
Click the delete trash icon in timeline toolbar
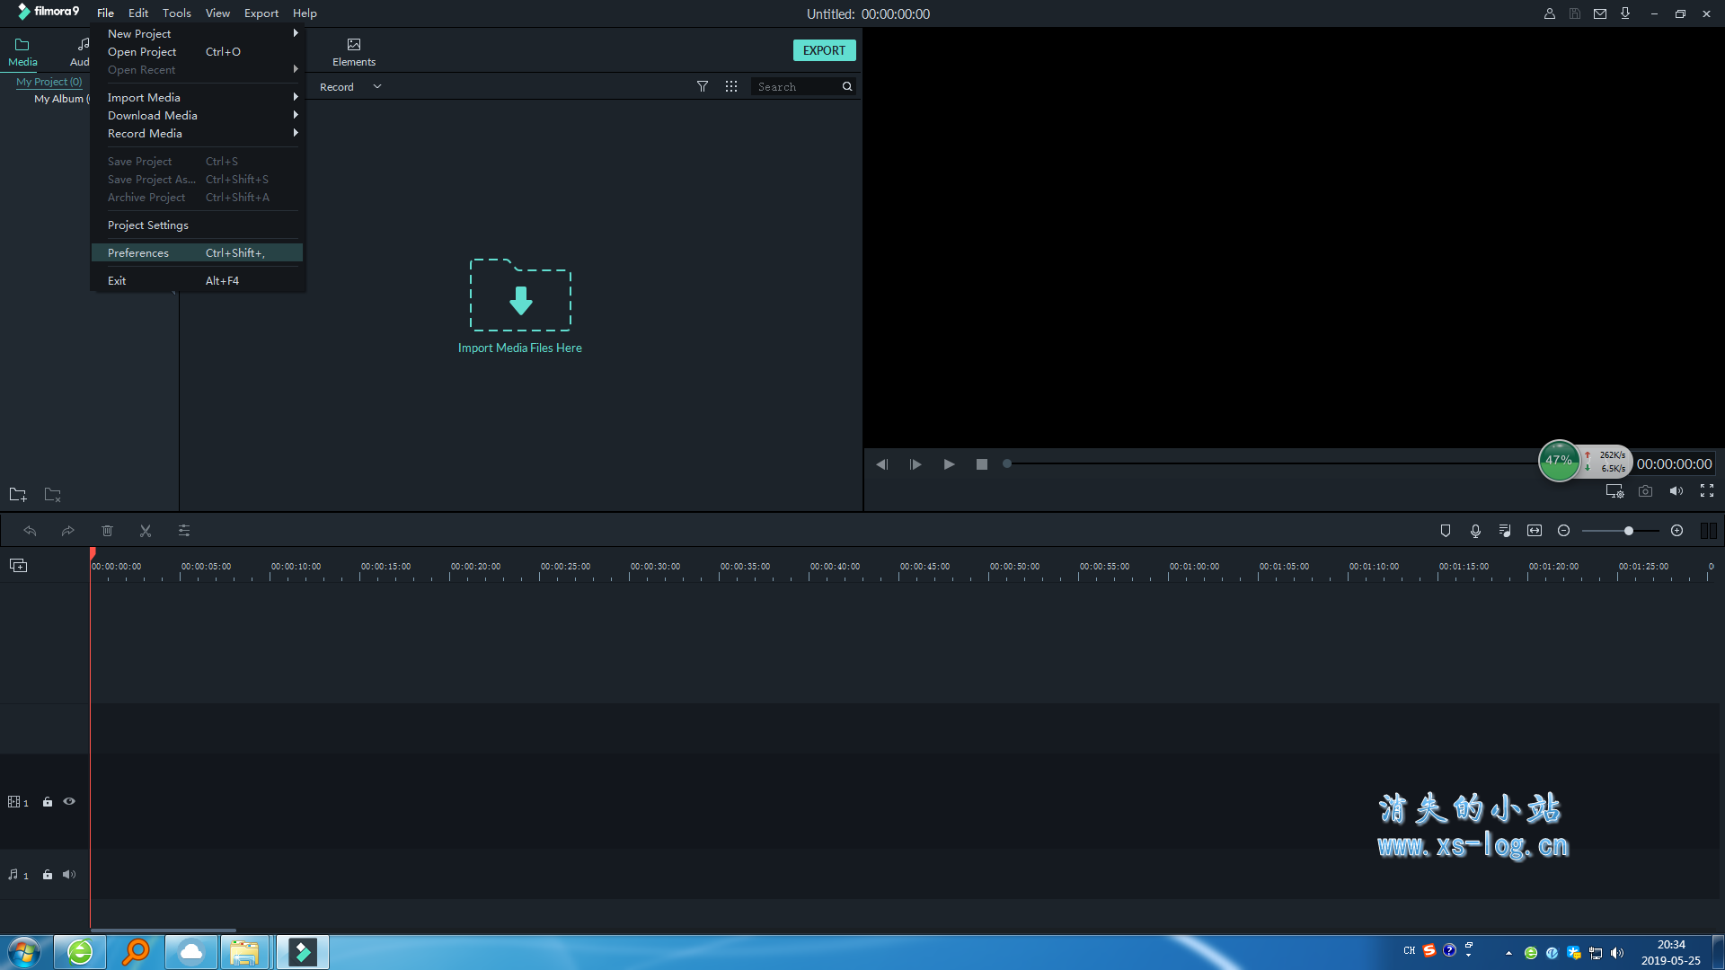(x=107, y=531)
